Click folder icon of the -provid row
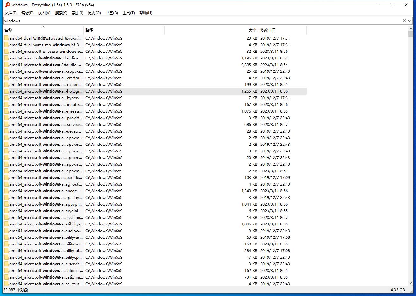 [6, 118]
